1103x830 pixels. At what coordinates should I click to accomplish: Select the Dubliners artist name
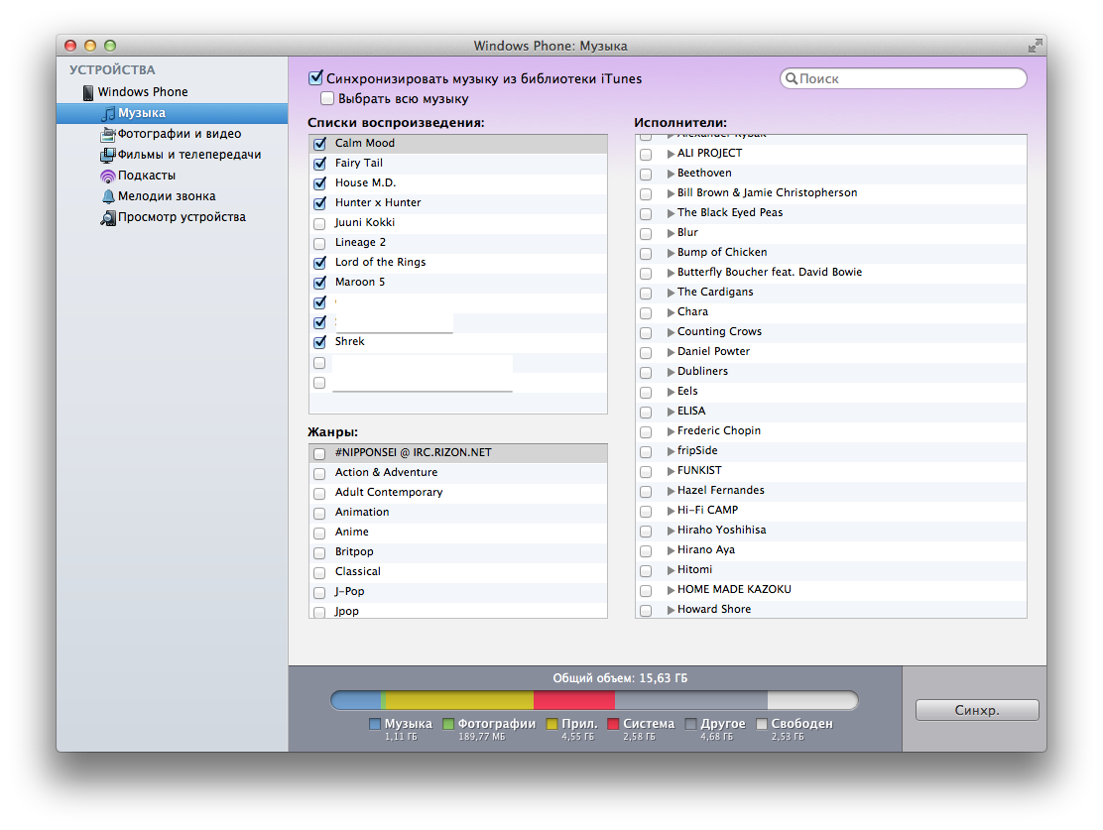(x=702, y=372)
